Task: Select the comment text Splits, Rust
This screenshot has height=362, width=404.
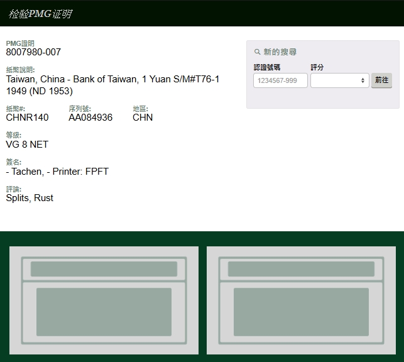Action: (30, 198)
